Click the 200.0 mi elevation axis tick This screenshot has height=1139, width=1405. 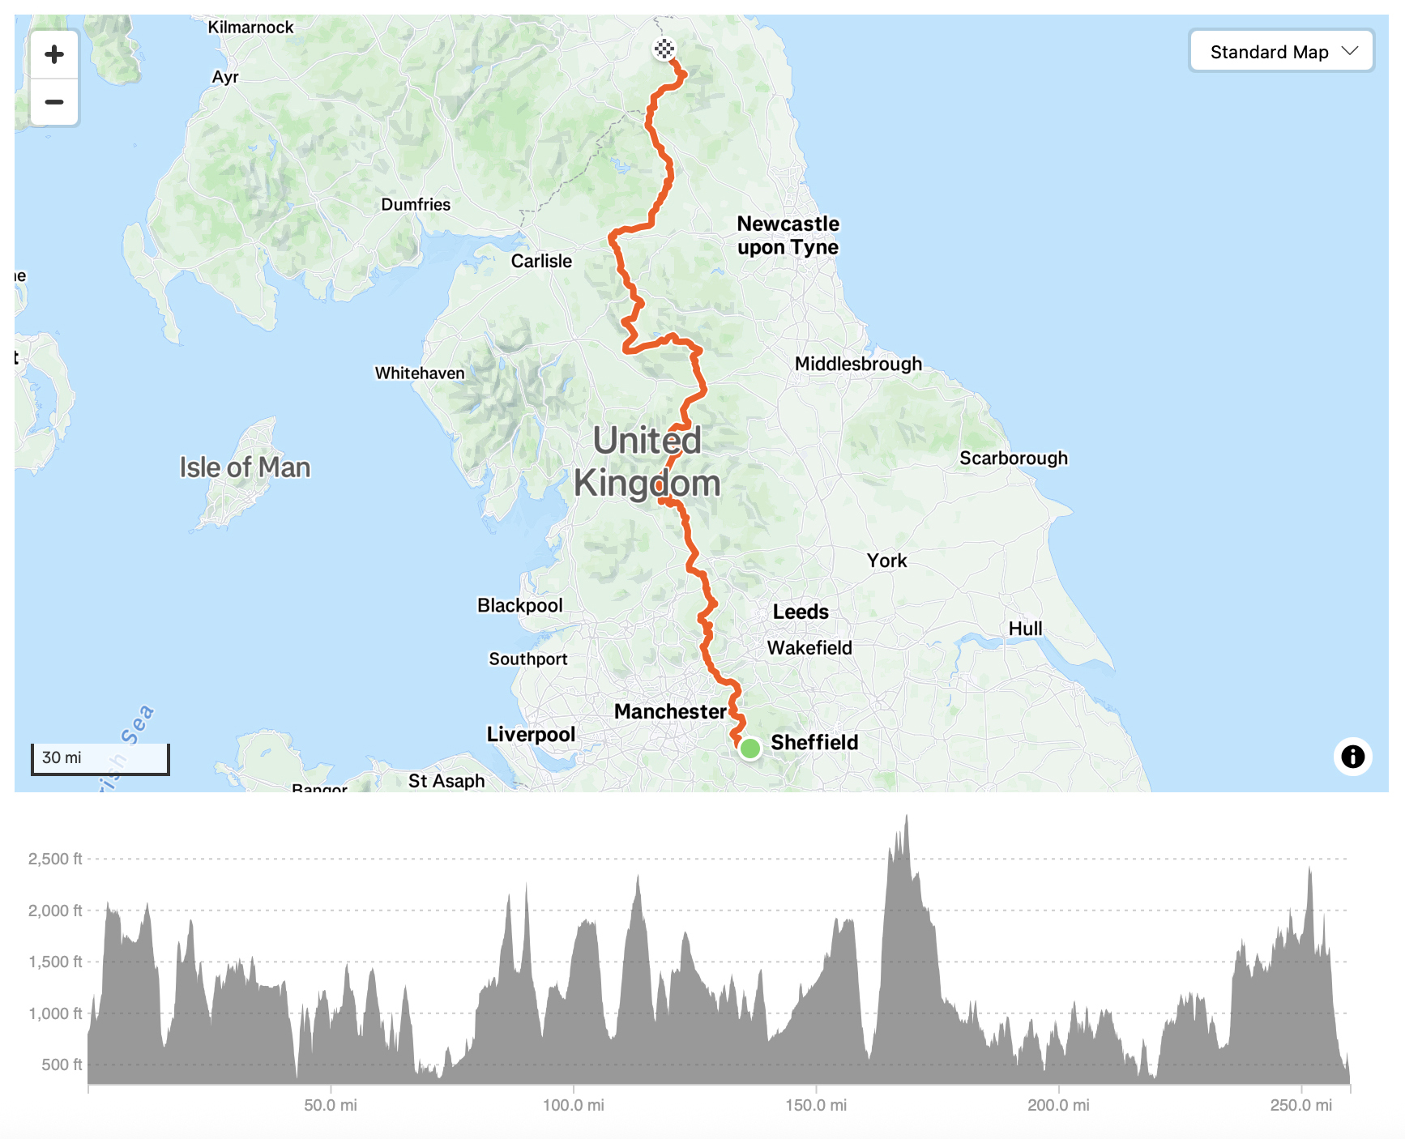pyautogui.click(x=1058, y=1105)
